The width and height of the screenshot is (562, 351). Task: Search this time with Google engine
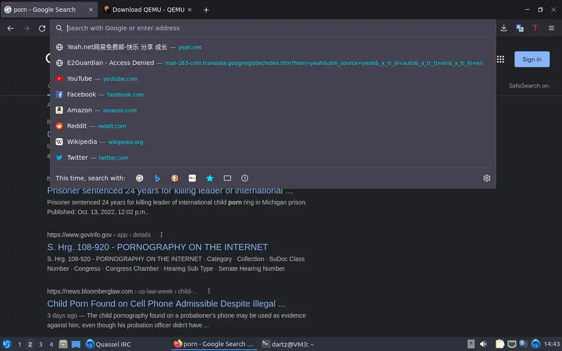coord(140,178)
